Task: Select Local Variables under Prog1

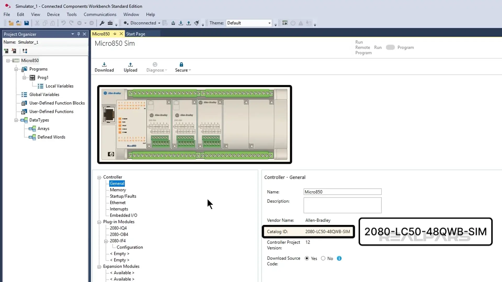Action: (x=59, y=86)
